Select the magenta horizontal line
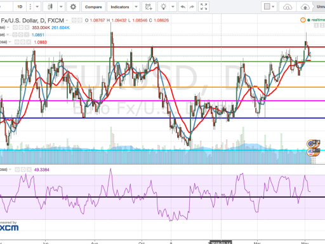The image size is (325, 244). 162,100
